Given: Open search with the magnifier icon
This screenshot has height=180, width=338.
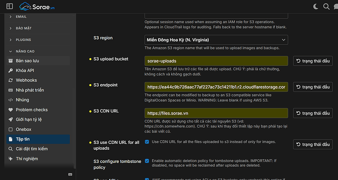Looking at the screenshot, I should click(326, 7).
